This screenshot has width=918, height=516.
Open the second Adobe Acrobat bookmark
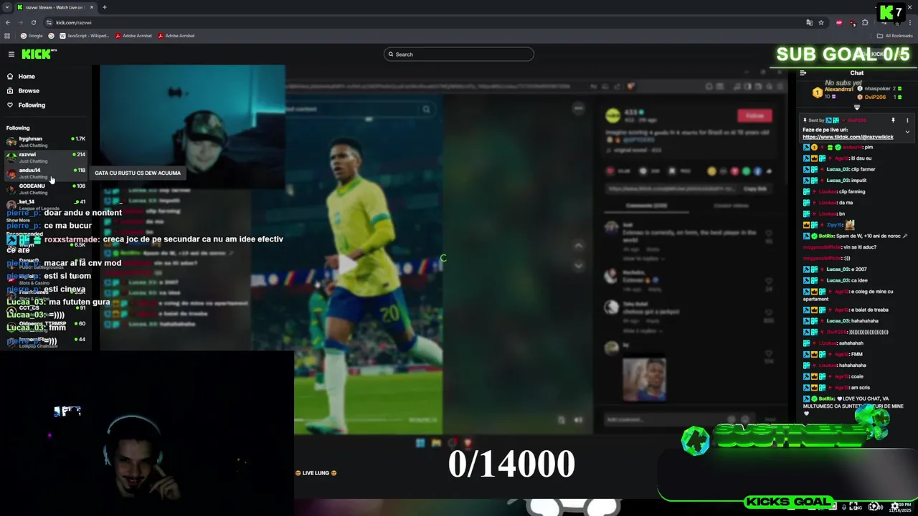tap(176, 36)
